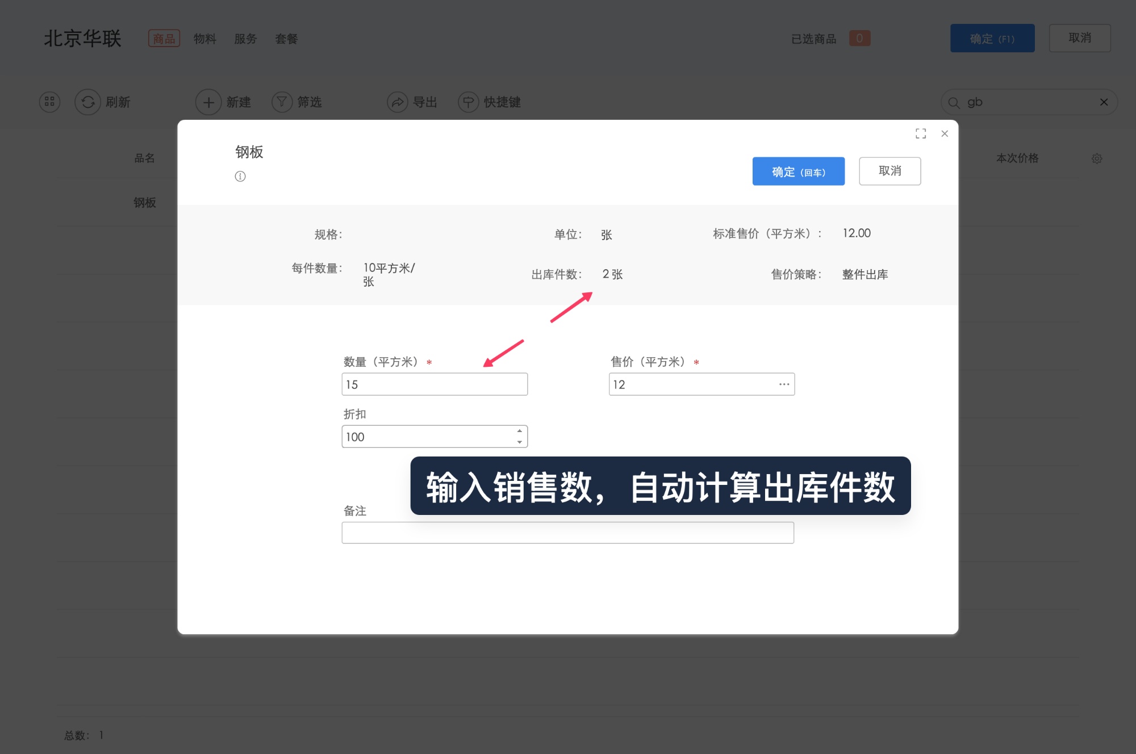Viewport: 1136px width, 754px height.
Task: Clear the search term gb
Action: (1104, 102)
